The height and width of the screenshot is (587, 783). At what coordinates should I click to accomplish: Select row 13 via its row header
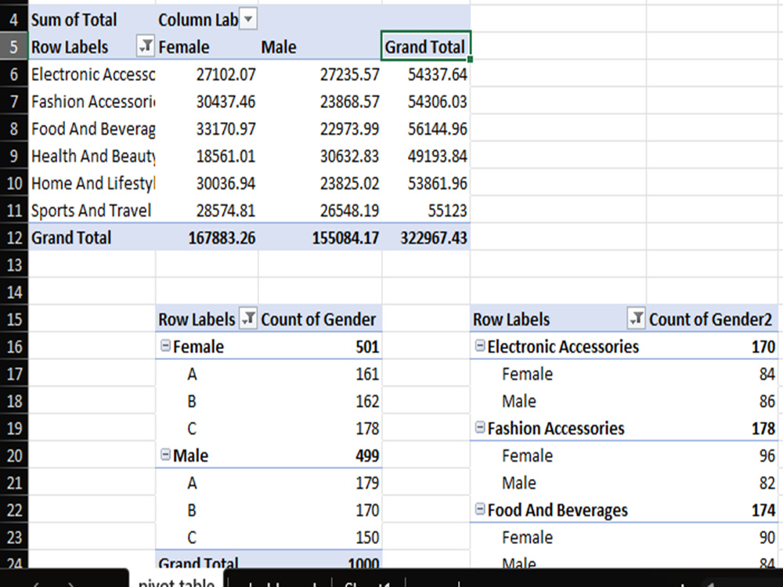pos(14,265)
